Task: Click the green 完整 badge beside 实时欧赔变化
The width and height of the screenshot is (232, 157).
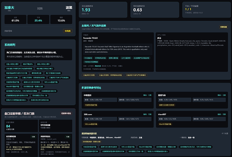Action: (x=68, y=137)
